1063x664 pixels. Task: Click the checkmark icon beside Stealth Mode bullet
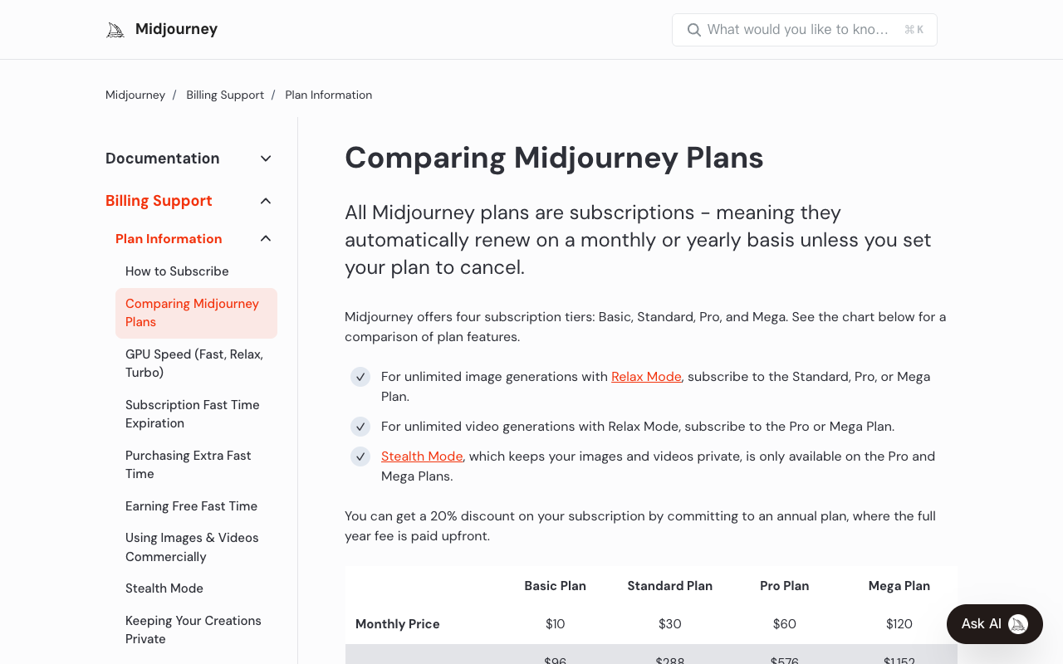(x=360, y=456)
